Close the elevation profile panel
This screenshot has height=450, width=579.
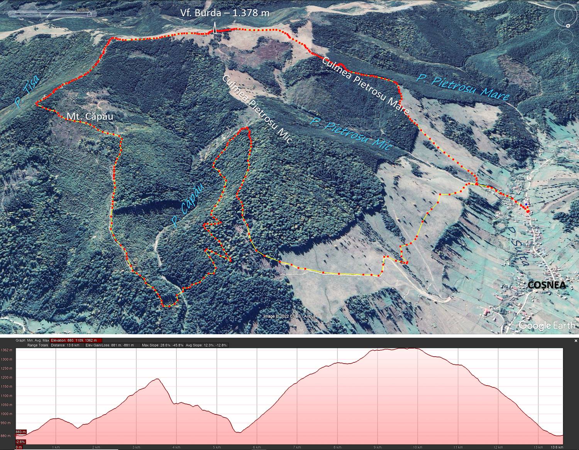(576, 341)
